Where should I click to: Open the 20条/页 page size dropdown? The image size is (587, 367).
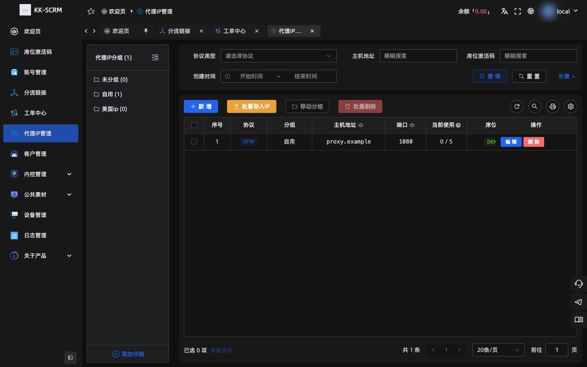[498, 350]
